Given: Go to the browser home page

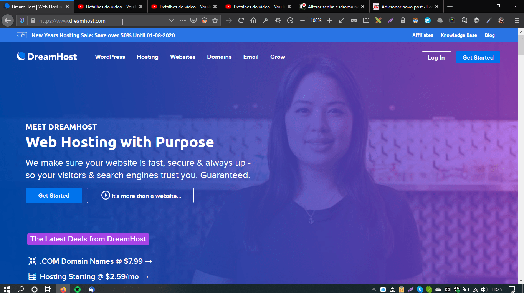Looking at the screenshot, I should [x=253, y=21].
